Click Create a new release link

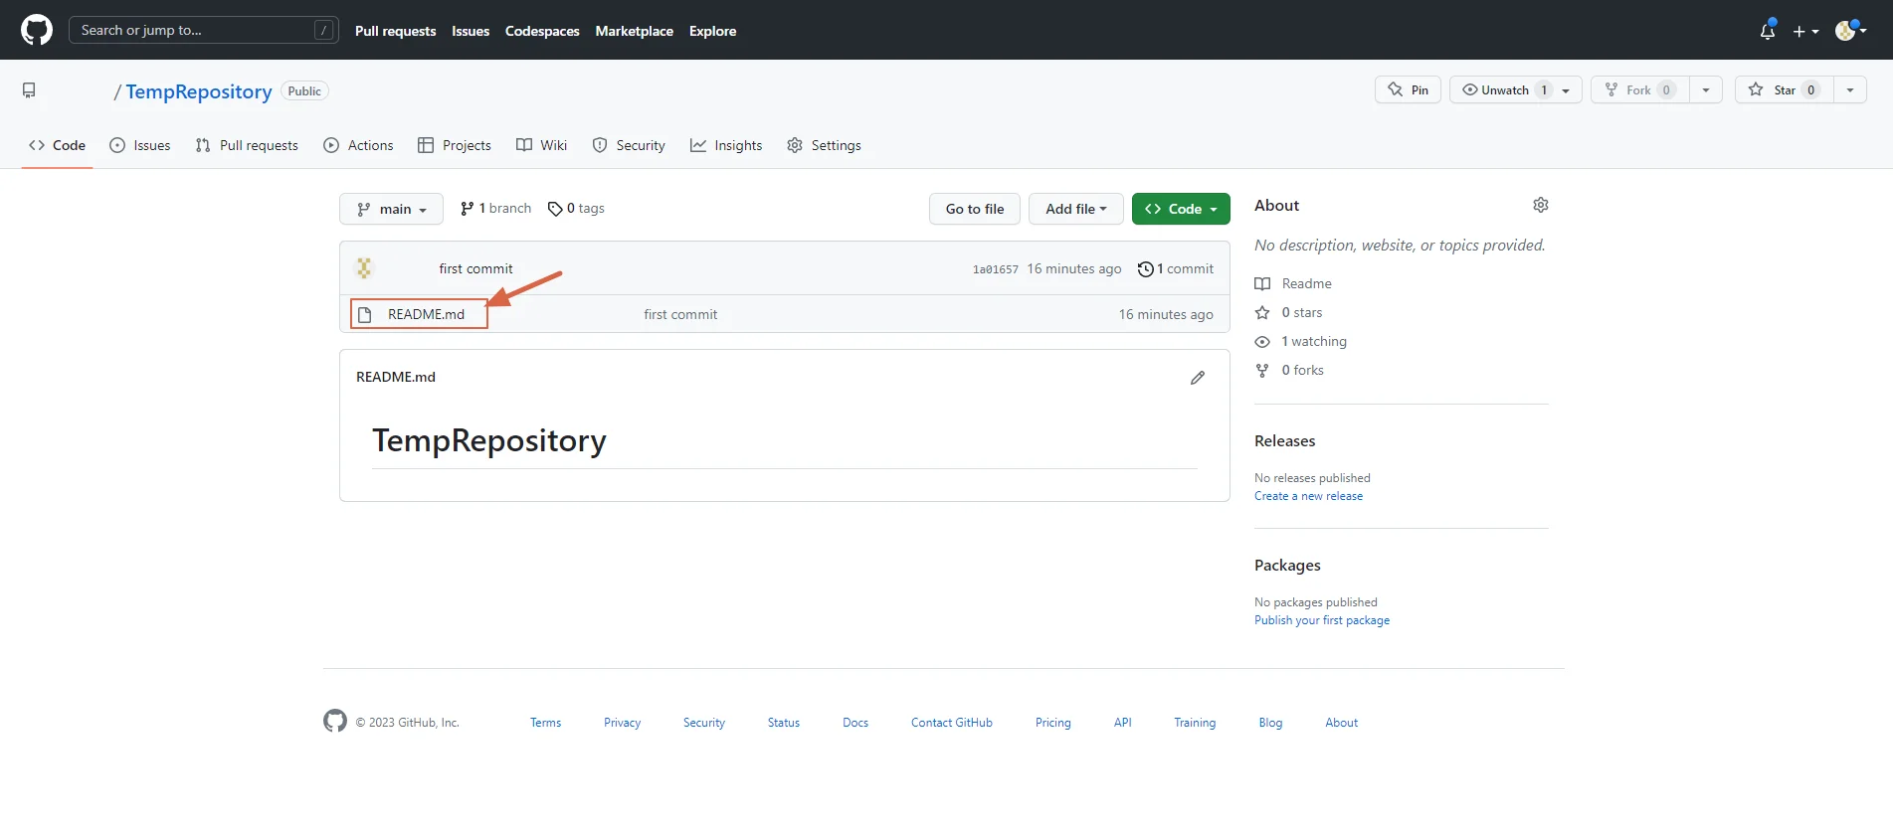(1309, 496)
